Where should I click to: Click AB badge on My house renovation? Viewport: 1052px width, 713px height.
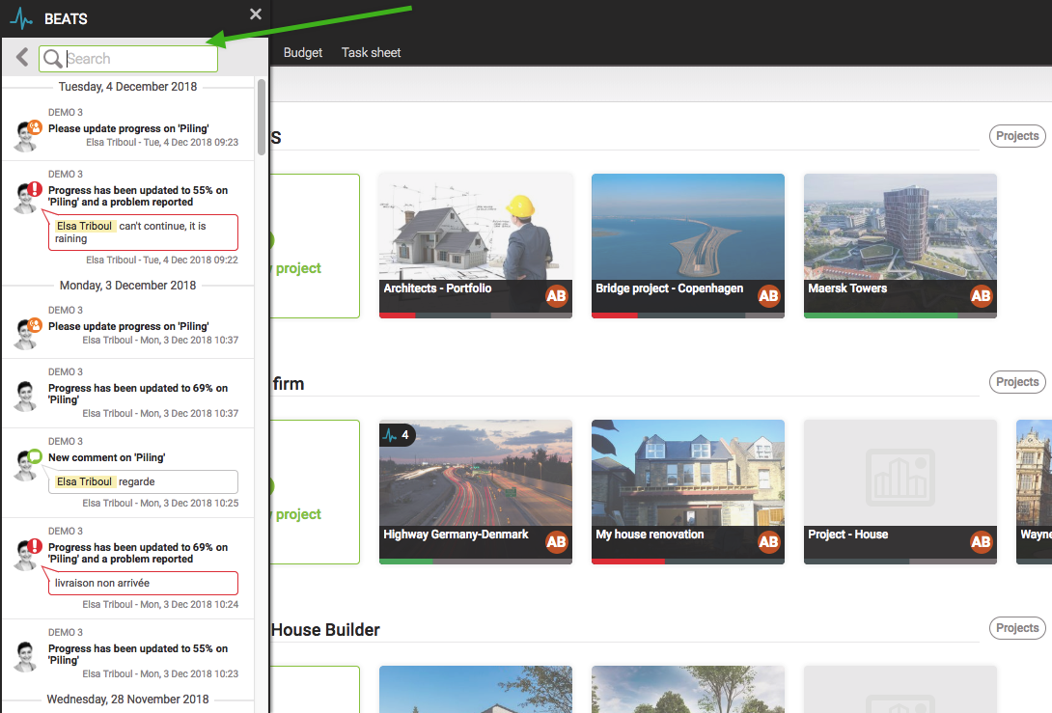(769, 542)
